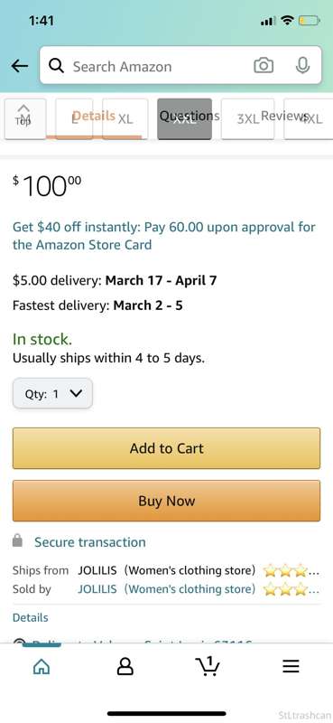Switch to the Questions tab
Screen dimensions: 333x723
coord(190,116)
